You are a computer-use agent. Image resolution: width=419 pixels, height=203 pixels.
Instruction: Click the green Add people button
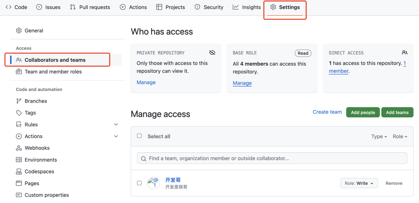[363, 112]
